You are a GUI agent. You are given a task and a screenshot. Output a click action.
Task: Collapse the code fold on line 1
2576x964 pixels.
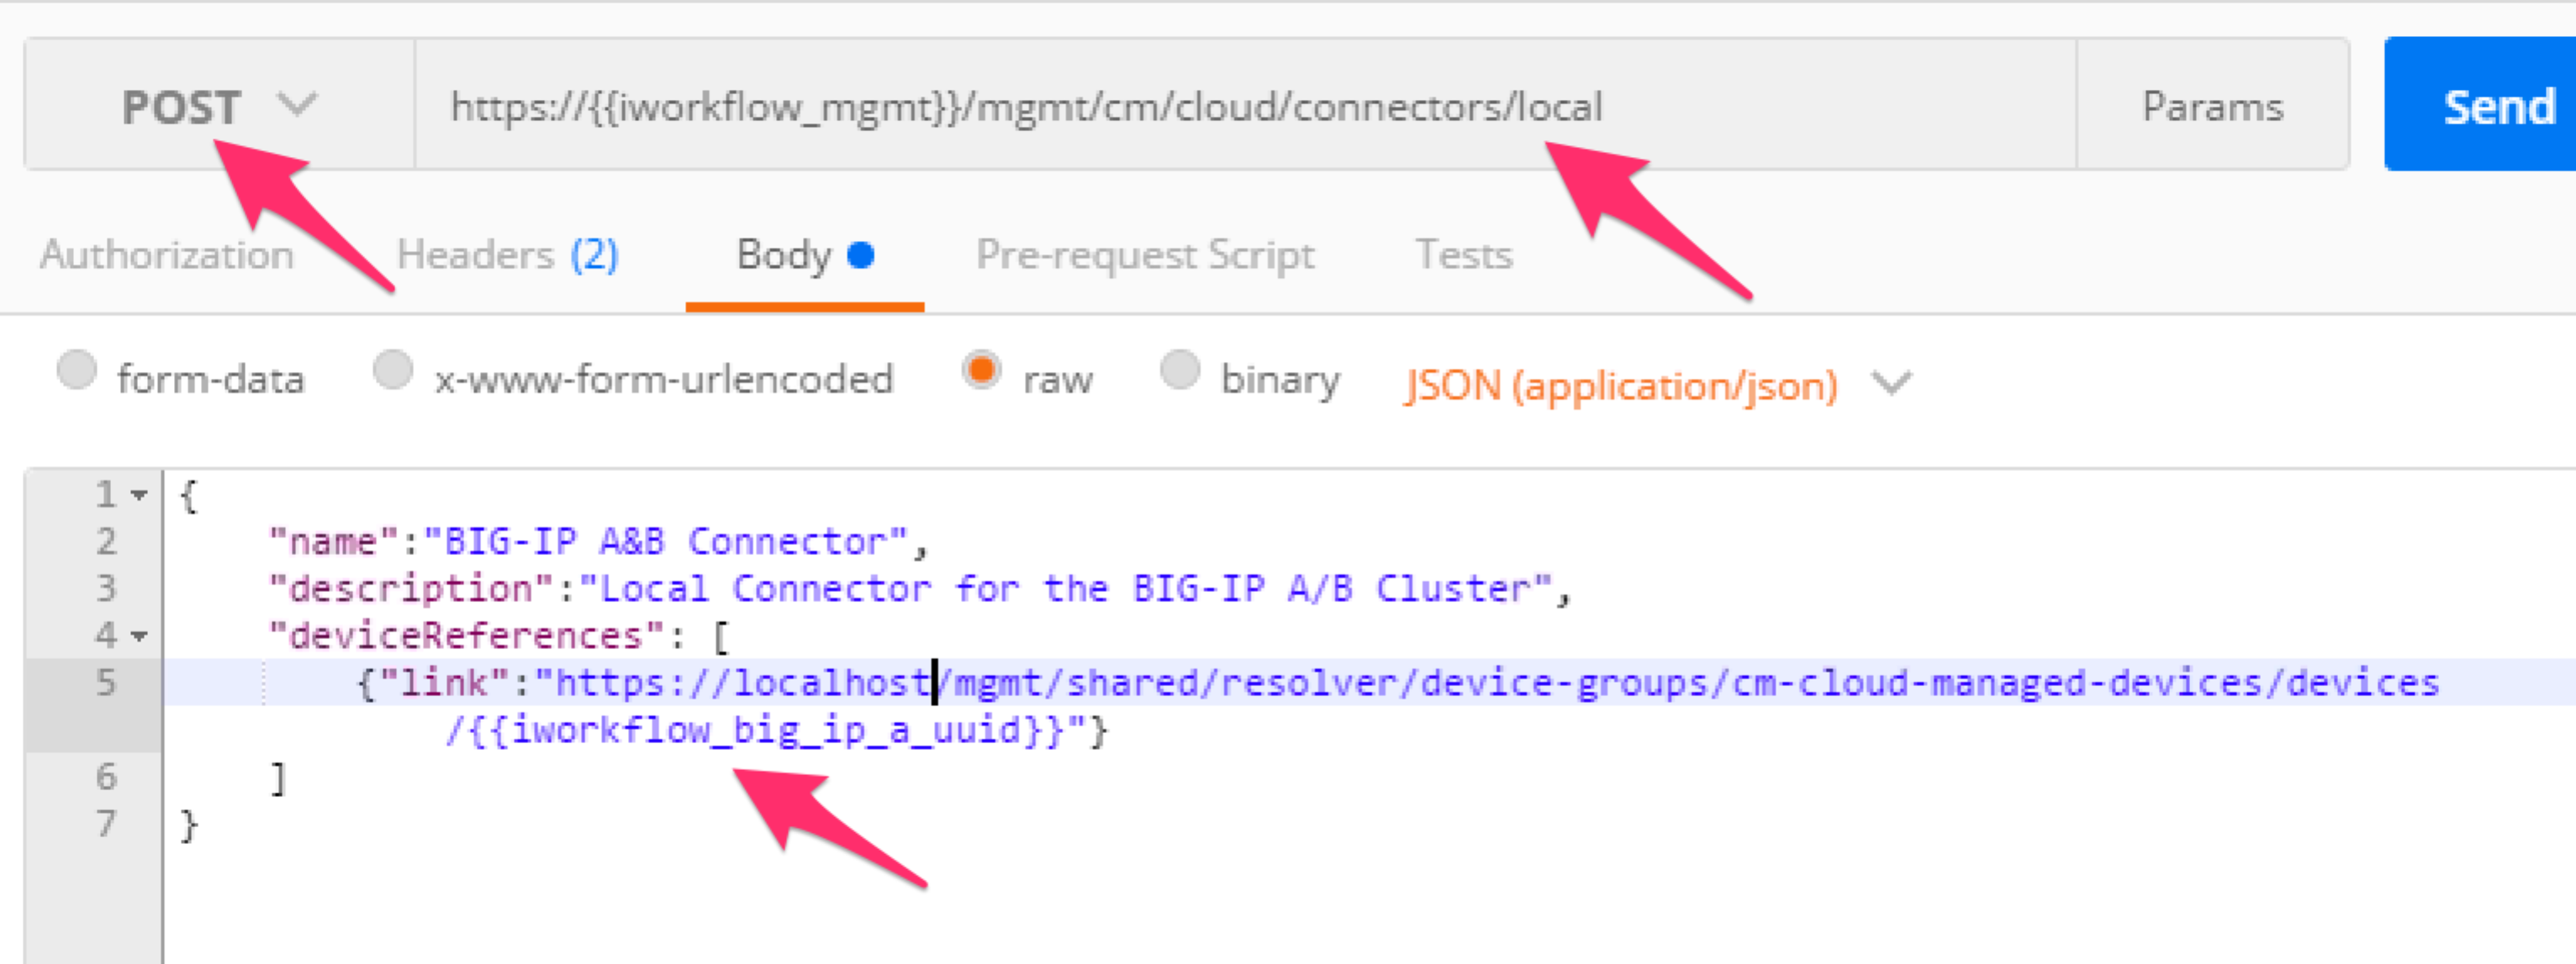[140, 495]
